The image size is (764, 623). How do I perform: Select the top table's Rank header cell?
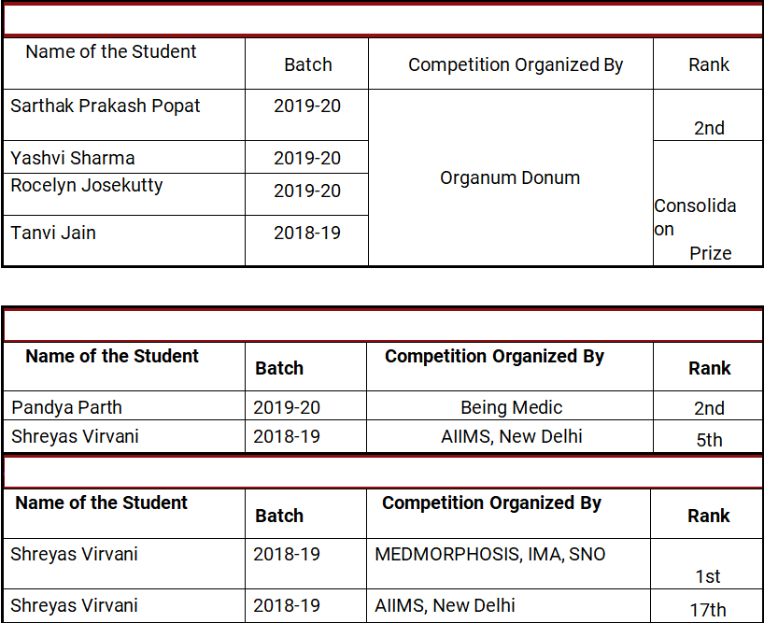point(709,64)
